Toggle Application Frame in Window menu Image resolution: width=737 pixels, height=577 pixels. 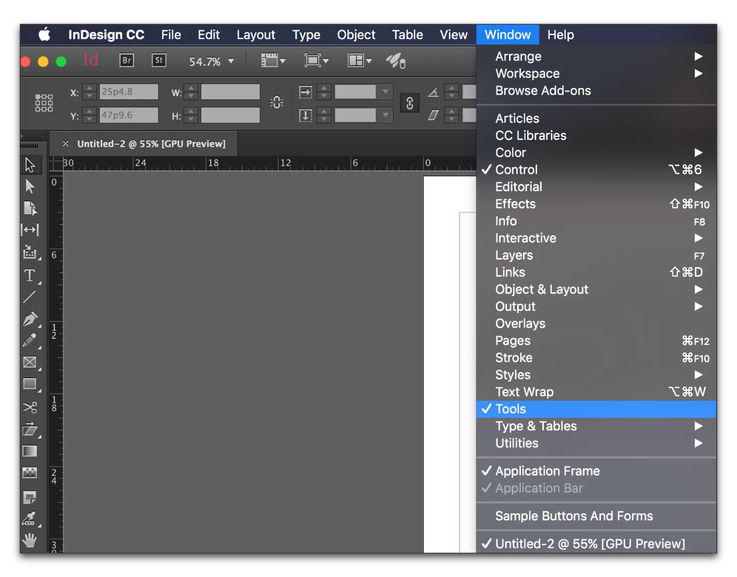point(596,471)
